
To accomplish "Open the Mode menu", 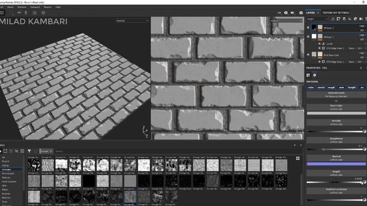I will click(10, 7).
